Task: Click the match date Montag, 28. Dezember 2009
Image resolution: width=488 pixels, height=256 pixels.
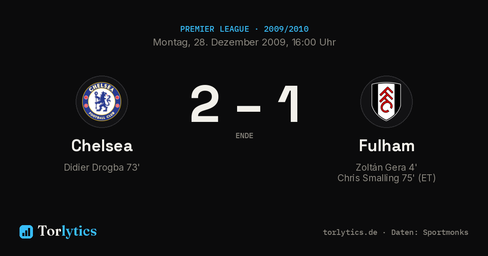Action: click(x=219, y=42)
